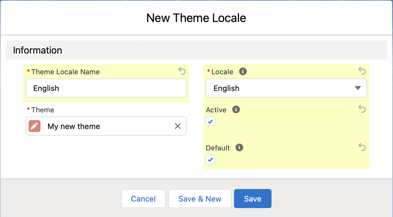Click the pencil theme icon in Theme field

(x=35, y=126)
